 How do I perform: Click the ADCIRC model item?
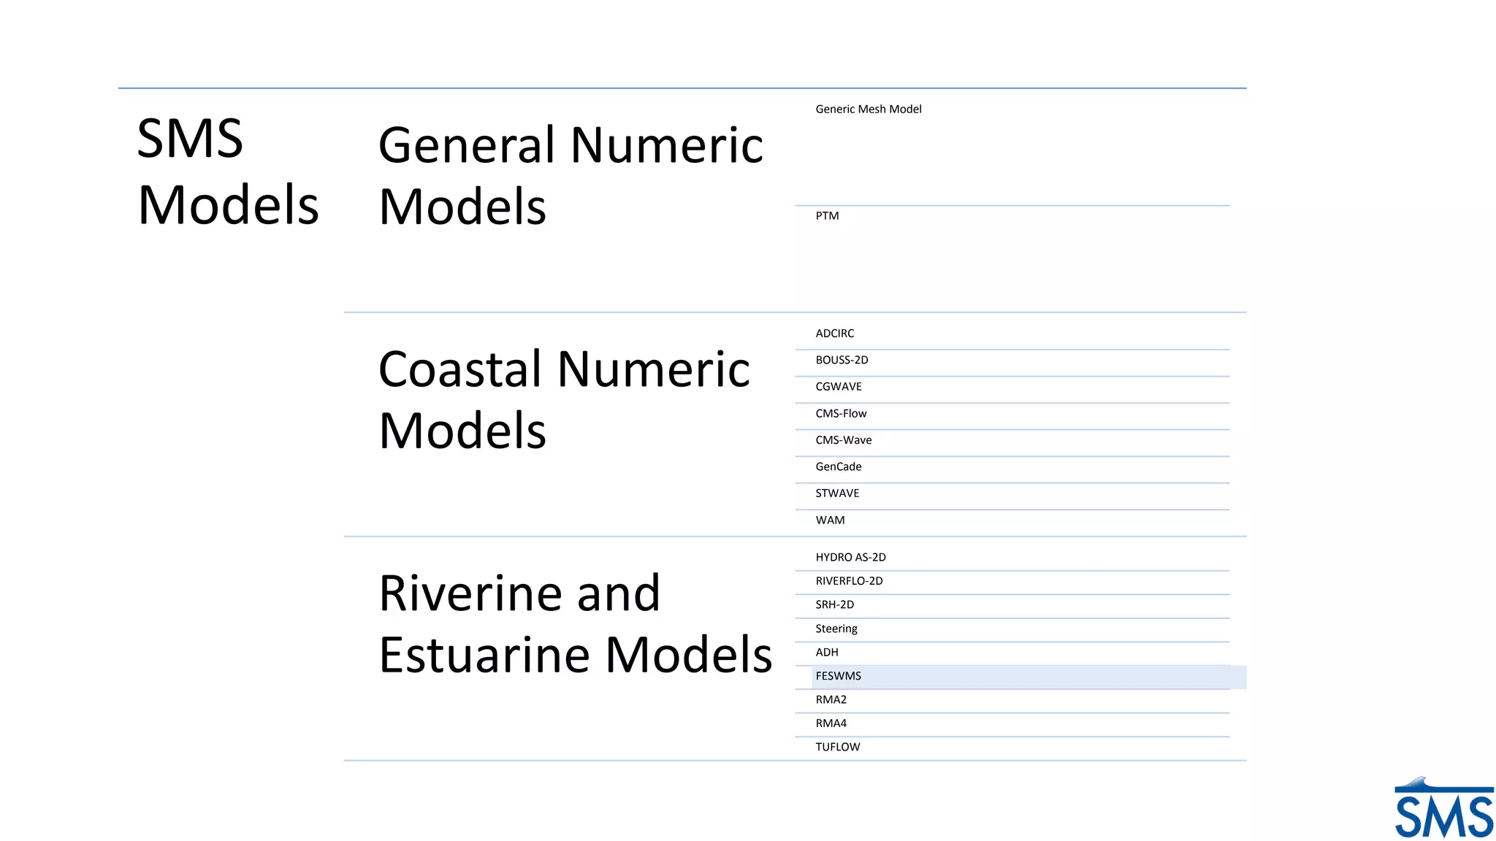click(x=834, y=334)
